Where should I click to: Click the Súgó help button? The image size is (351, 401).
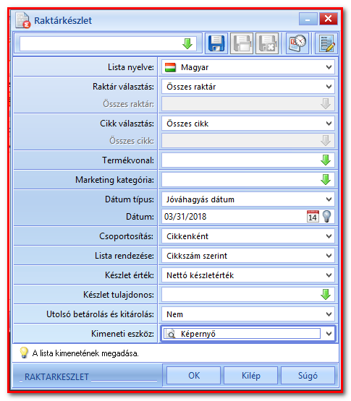[x=308, y=376]
